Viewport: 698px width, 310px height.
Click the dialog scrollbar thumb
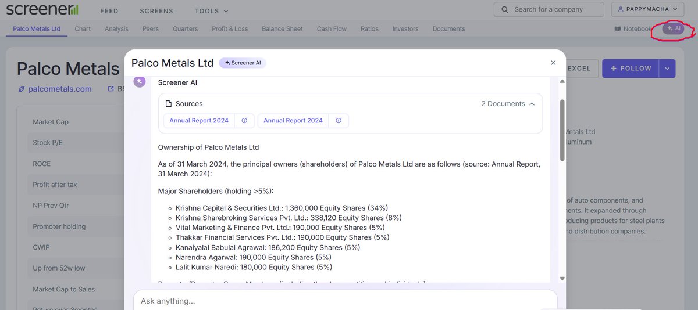point(562,130)
